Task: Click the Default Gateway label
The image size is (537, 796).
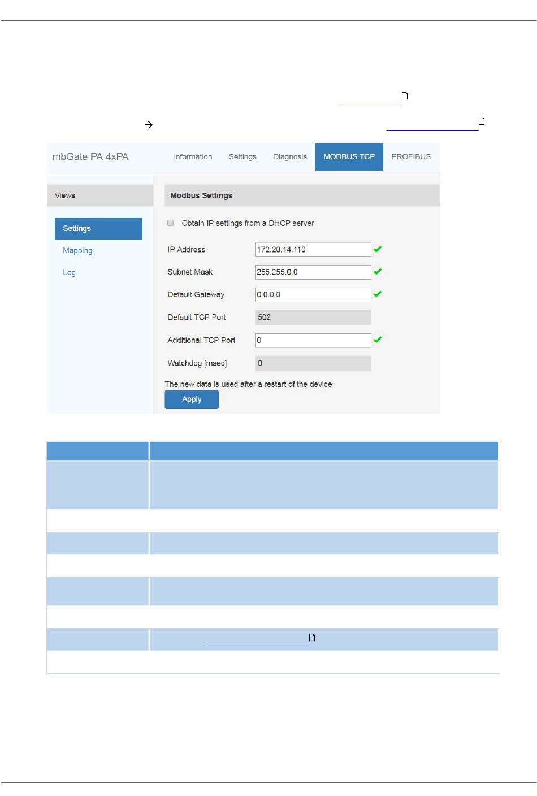Action: [x=196, y=295]
